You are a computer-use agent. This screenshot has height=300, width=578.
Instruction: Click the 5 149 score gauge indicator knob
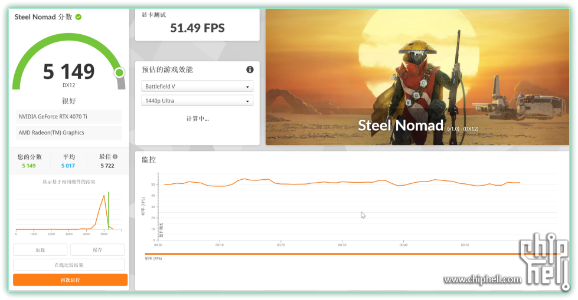point(119,72)
